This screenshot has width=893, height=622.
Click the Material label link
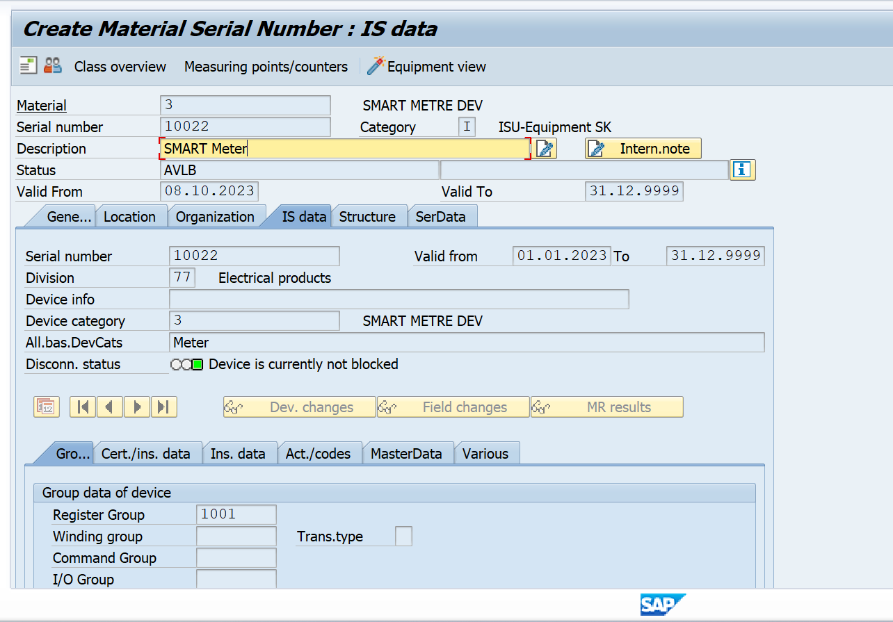[x=42, y=106]
